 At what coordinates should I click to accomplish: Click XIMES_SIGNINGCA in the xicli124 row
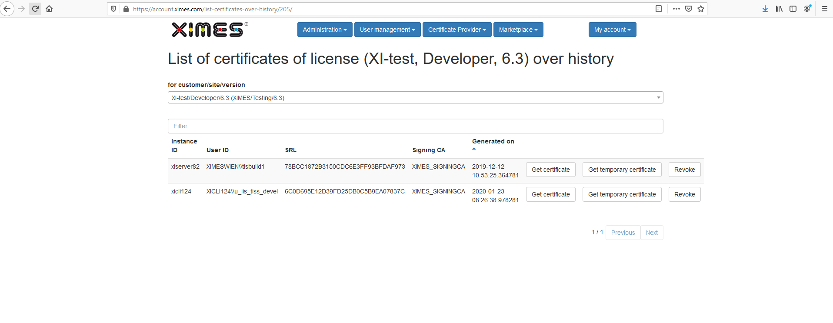[x=439, y=191]
